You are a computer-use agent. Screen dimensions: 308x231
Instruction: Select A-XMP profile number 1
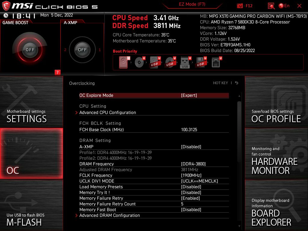(100, 50)
